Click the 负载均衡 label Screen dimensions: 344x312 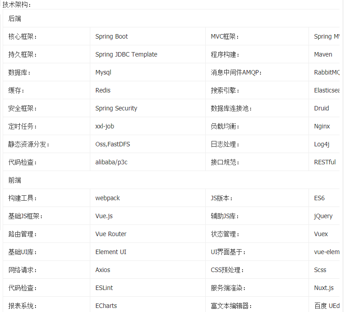225,126
